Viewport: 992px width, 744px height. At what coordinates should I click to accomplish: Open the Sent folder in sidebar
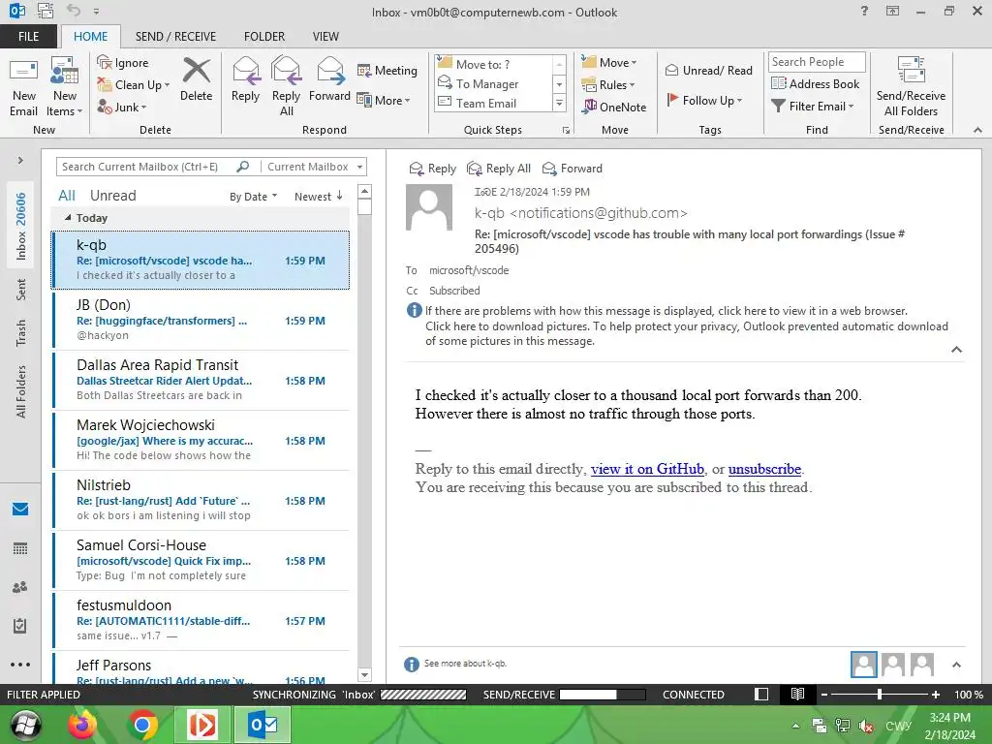(21, 290)
